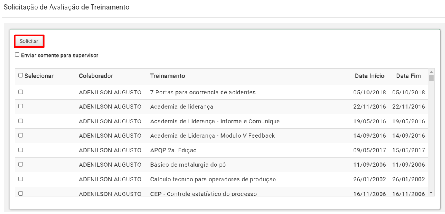Click the scrollbar down arrow
Screen dimensions: 445x214
tap(432, 193)
